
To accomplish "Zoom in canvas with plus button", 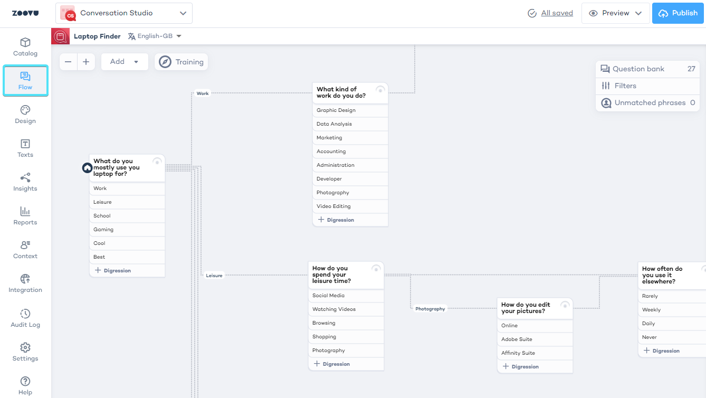I will [x=86, y=62].
